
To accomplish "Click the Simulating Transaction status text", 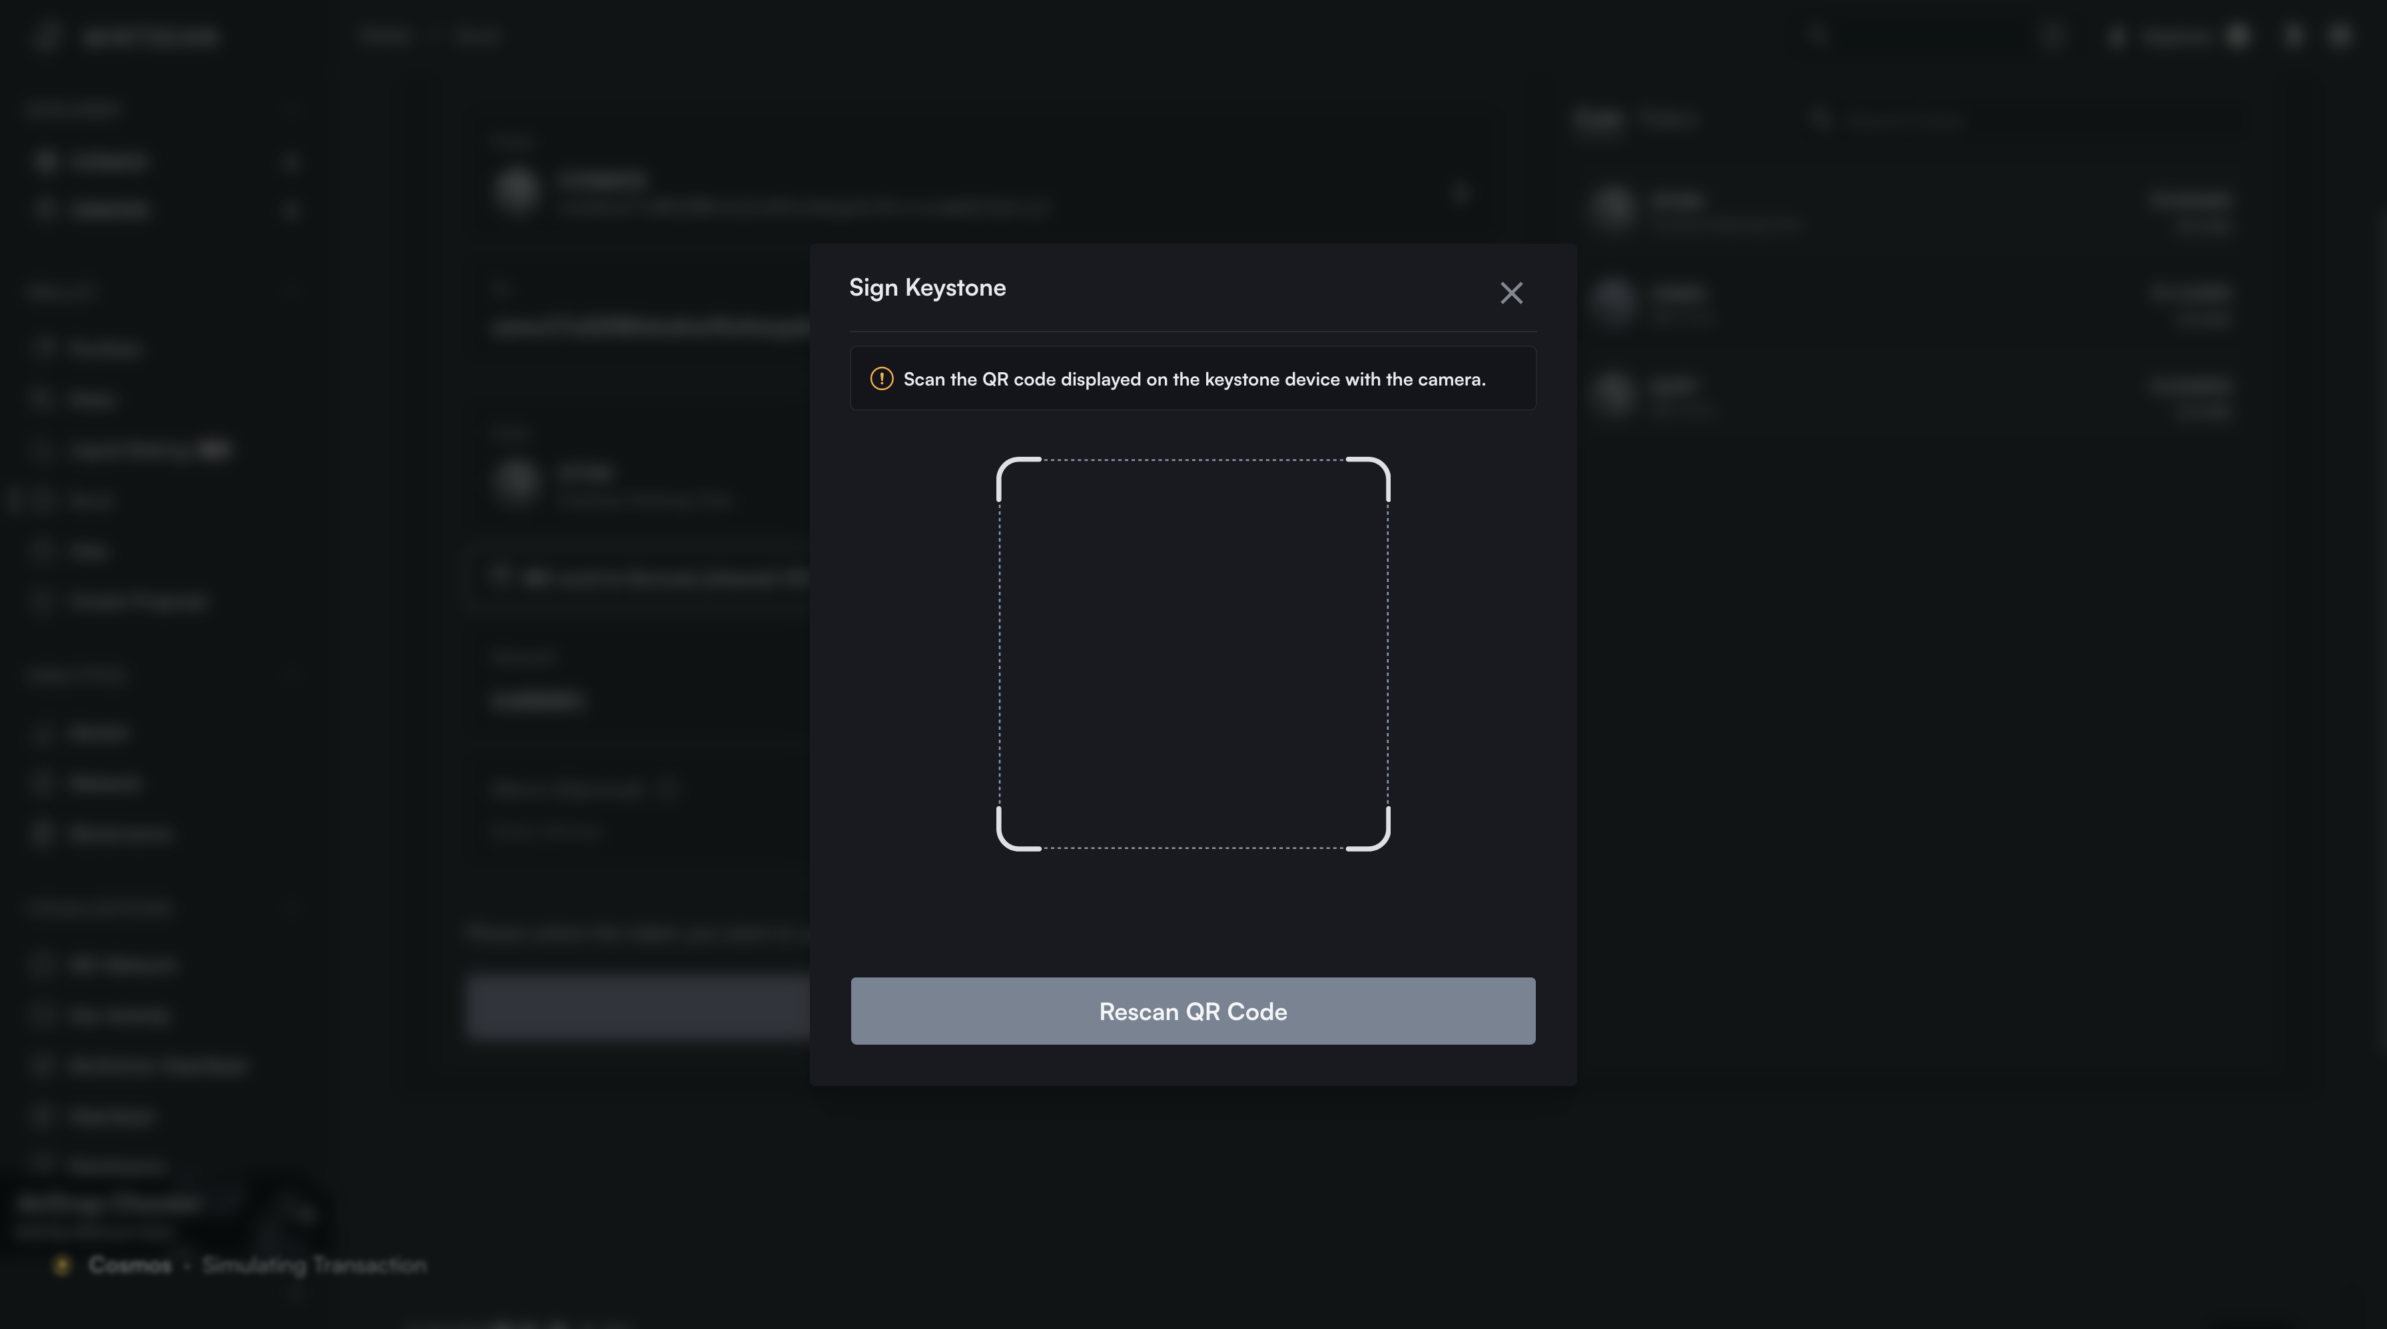I will point(314,1265).
